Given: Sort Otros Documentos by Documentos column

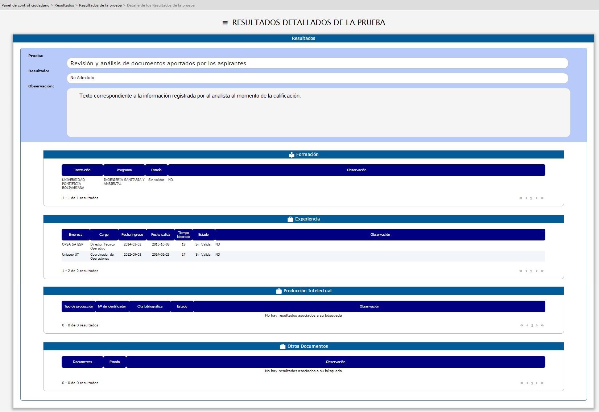Looking at the screenshot, I should coord(82,362).
